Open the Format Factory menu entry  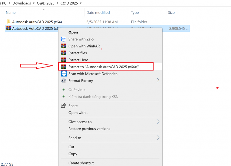(x=81, y=80)
